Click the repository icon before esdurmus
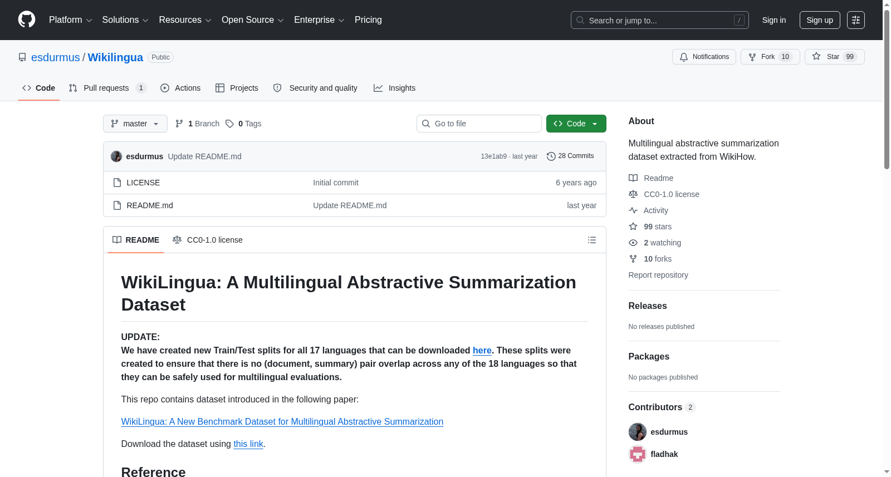The image size is (891, 477). 22,57
